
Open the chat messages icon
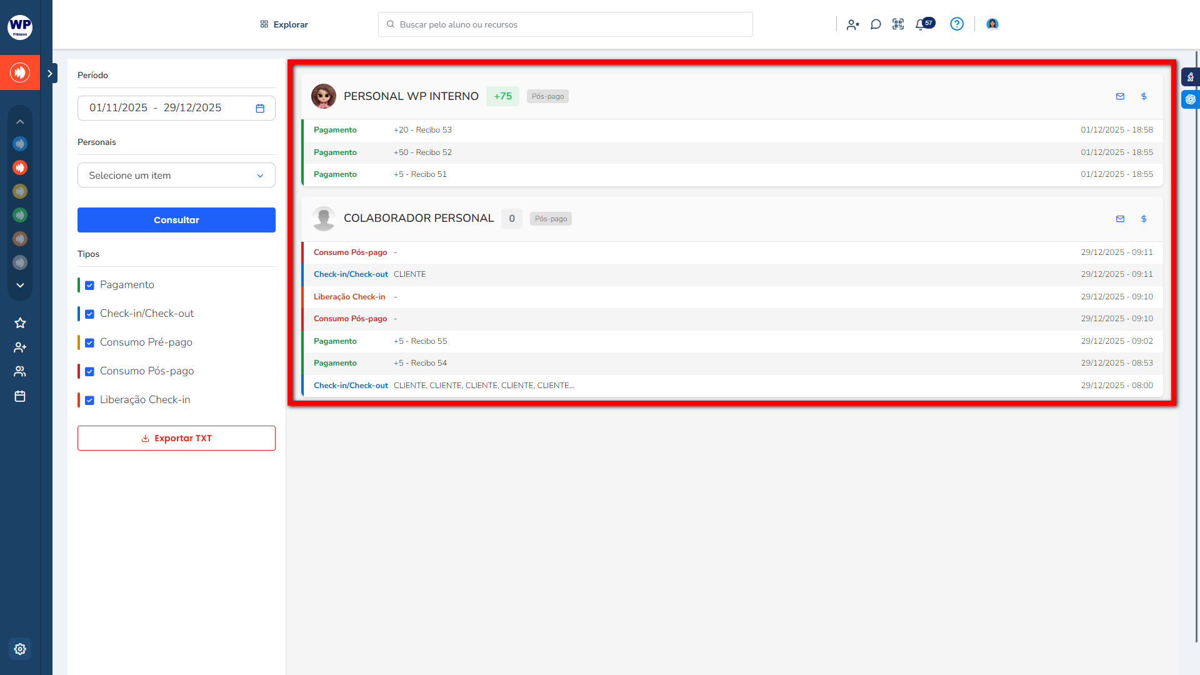tap(876, 24)
